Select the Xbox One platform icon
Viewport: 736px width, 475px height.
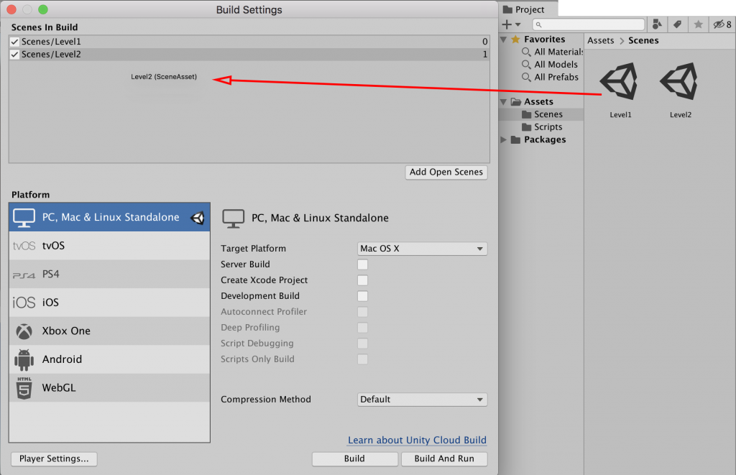[24, 331]
